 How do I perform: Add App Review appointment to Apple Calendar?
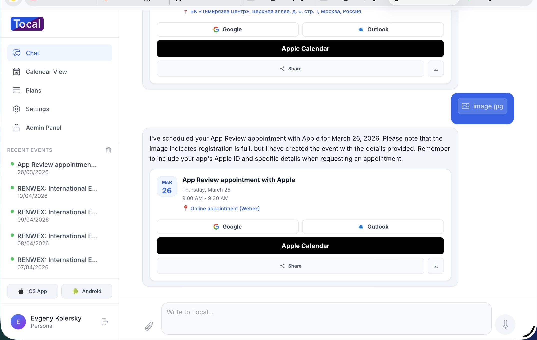(300, 246)
